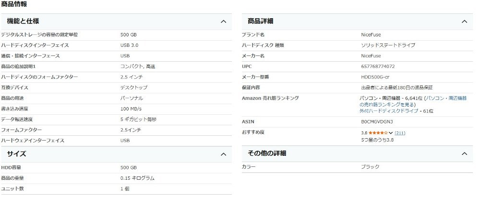Select the 商品詳細 section heading
The width and height of the screenshot is (480, 197).
tap(261, 22)
